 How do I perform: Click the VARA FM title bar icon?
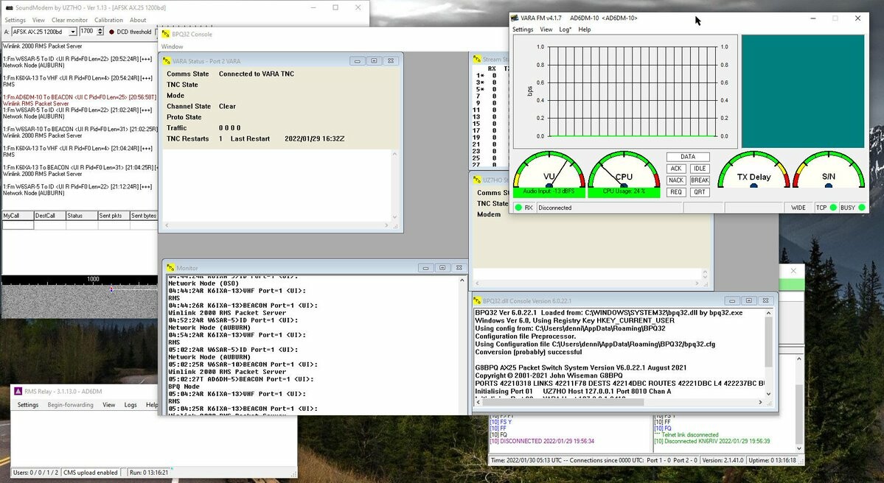pos(515,18)
